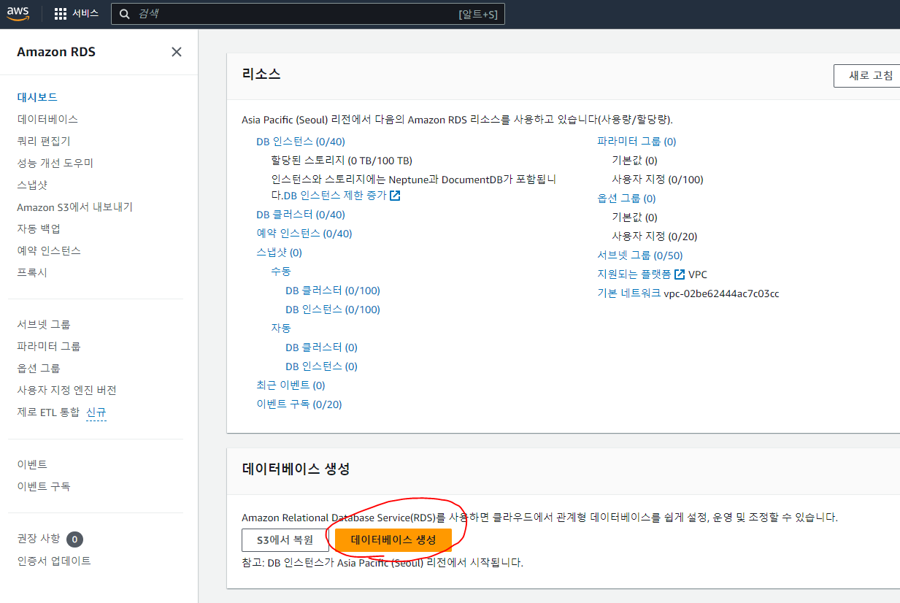Open 제로 ETL 통합
The image size is (900, 603).
48,412
